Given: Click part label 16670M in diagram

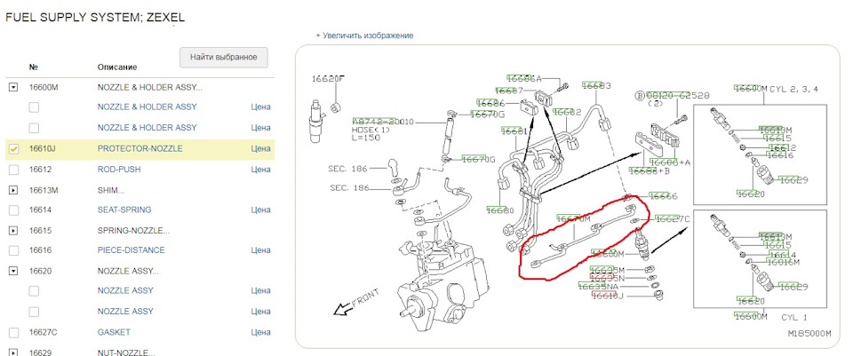Looking at the screenshot, I should [x=573, y=218].
